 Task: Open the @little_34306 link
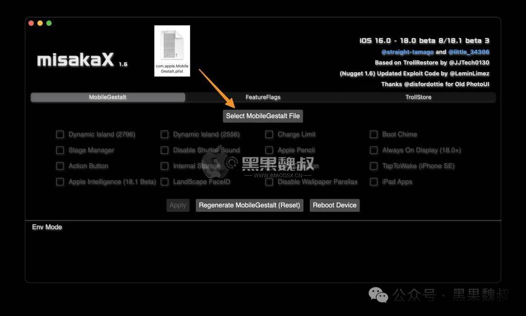[x=469, y=52]
